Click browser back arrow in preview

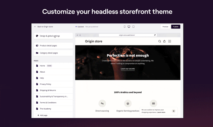click(x=77, y=35)
